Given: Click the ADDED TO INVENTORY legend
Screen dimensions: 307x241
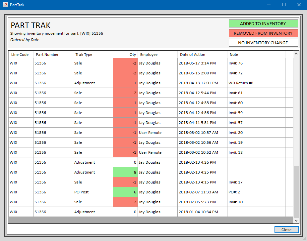Looking at the screenshot, I should [263, 23].
